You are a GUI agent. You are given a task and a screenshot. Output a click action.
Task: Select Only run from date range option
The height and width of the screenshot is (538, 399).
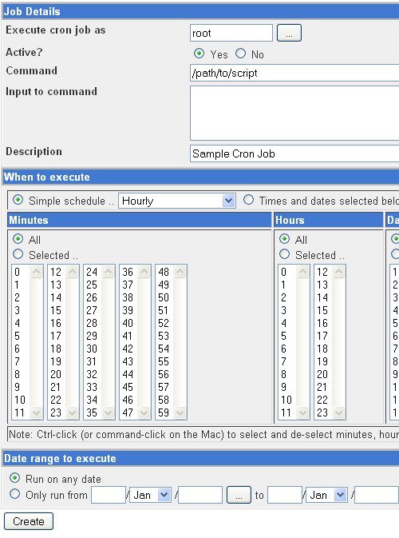pos(14,494)
